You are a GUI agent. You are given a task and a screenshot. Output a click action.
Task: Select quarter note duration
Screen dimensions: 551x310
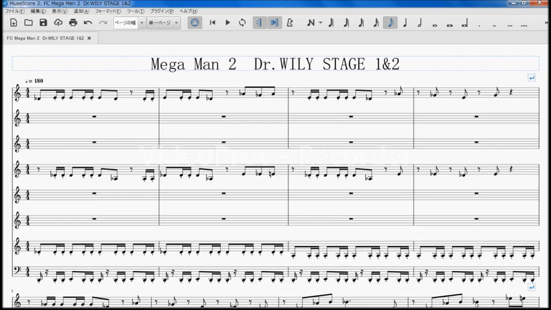point(405,23)
